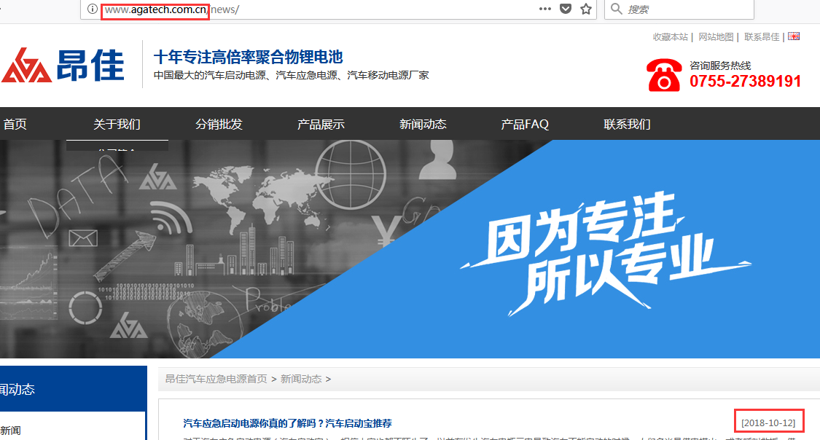Screen dimensions: 820x440
Task: Open the 网站地图 link
Action: (716, 37)
